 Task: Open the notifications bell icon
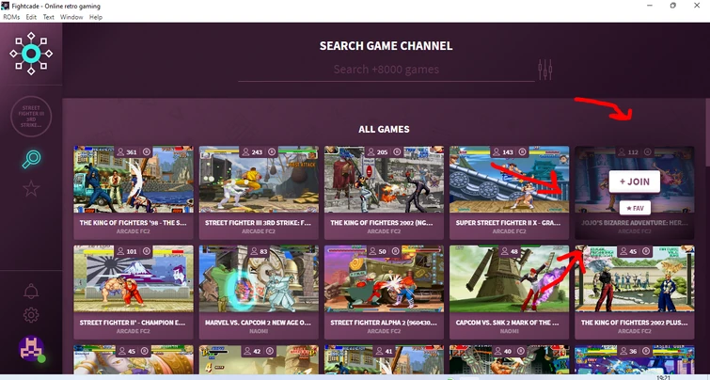[31, 292]
